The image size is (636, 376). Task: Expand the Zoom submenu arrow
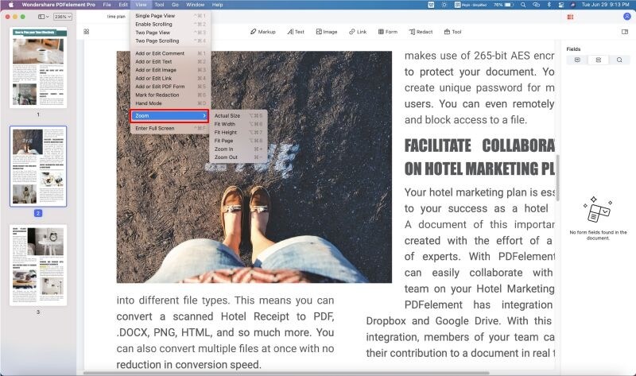coord(204,116)
